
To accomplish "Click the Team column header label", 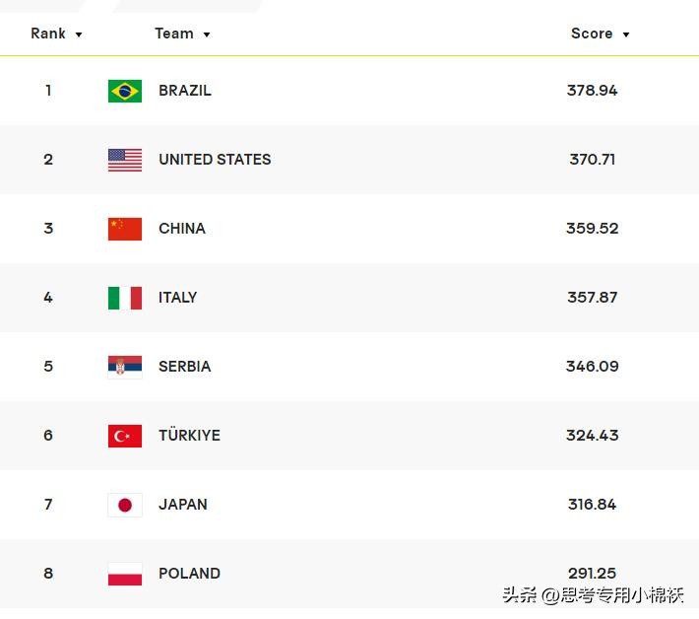I will pos(174,34).
